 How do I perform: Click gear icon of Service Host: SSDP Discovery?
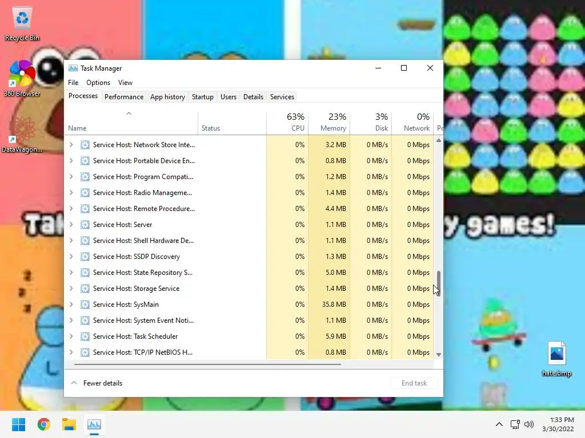pos(85,257)
